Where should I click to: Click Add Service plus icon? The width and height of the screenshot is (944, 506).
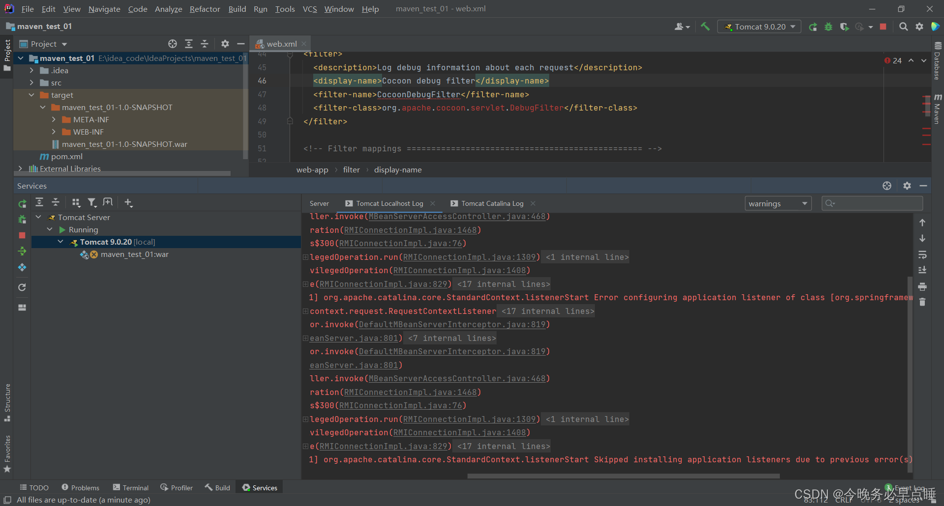pyautogui.click(x=128, y=202)
